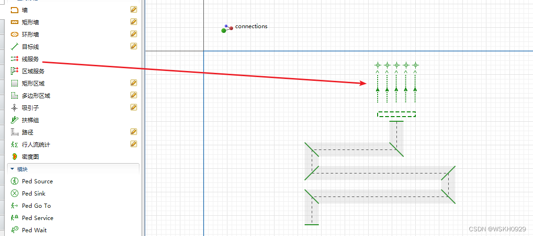
Task: Select the 墙 wall tool icon
Action: coord(14,10)
